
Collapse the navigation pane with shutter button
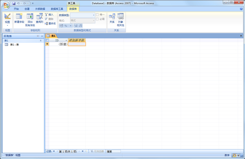[42, 36]
